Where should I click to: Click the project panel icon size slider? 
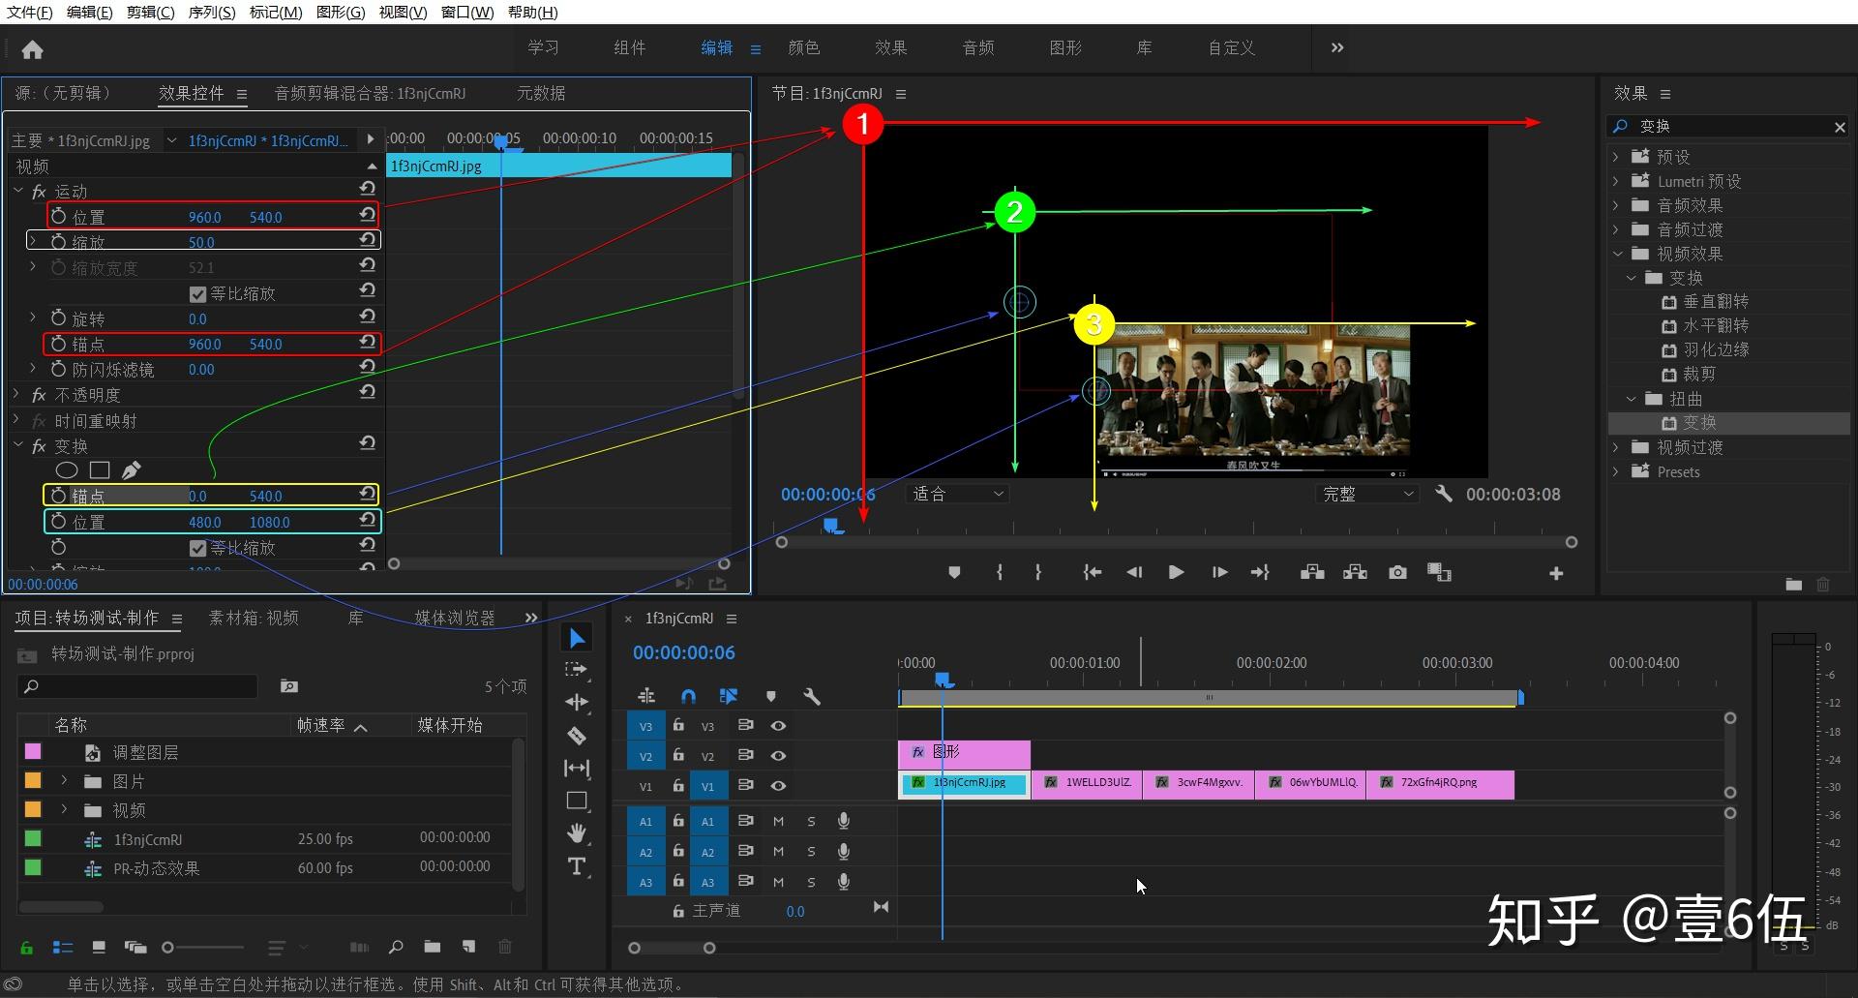tap(168, 947)
